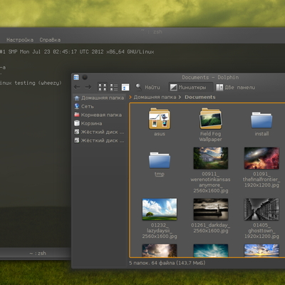Image resolution: width=285 pixels, height=285 pixels.
Task: Select the first Жёсткий диск entry
Action: pyautogui.click(x=99, y=132)
